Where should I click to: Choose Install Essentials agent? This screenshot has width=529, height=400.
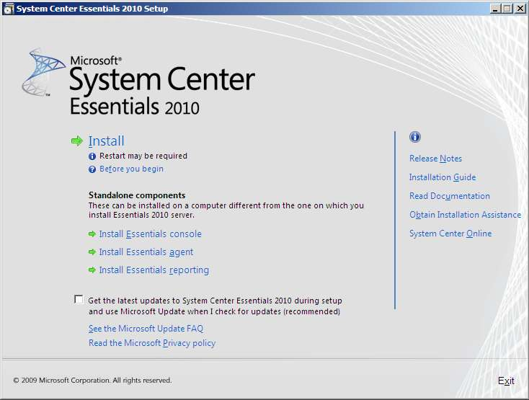146,252
